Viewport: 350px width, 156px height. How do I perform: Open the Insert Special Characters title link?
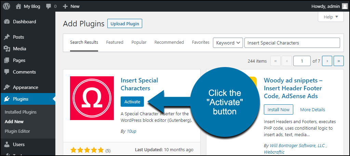[x=139, y=84]
